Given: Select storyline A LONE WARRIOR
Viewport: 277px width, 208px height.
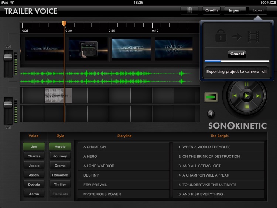Looking at the screenshot, I should click(x=123, y=166).
